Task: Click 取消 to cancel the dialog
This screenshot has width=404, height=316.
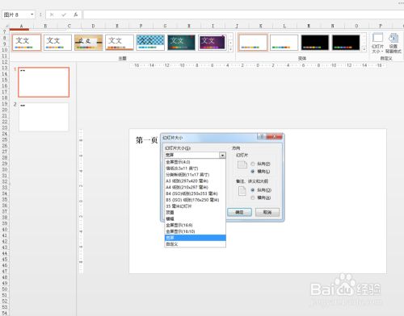Action: [267, 212]
